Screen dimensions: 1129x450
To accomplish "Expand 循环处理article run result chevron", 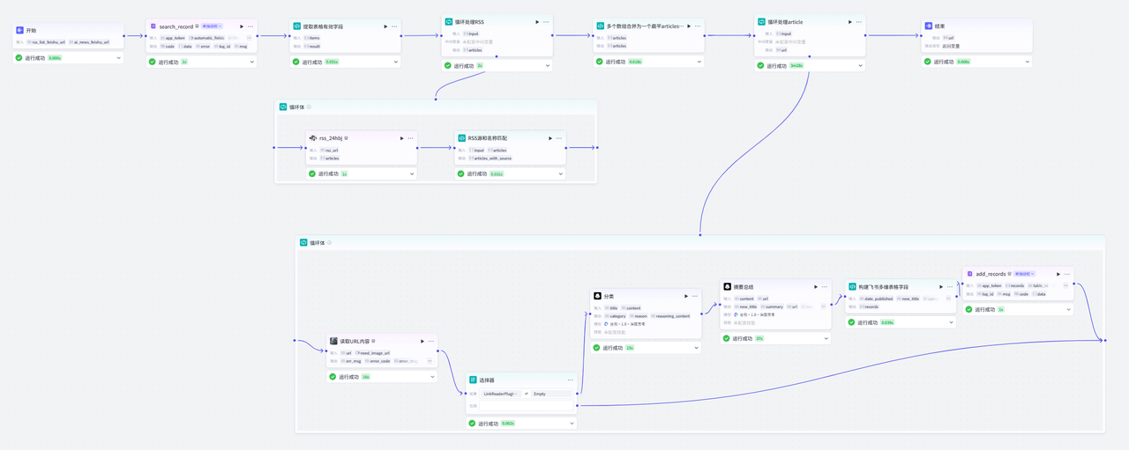I will pos(860,65).
